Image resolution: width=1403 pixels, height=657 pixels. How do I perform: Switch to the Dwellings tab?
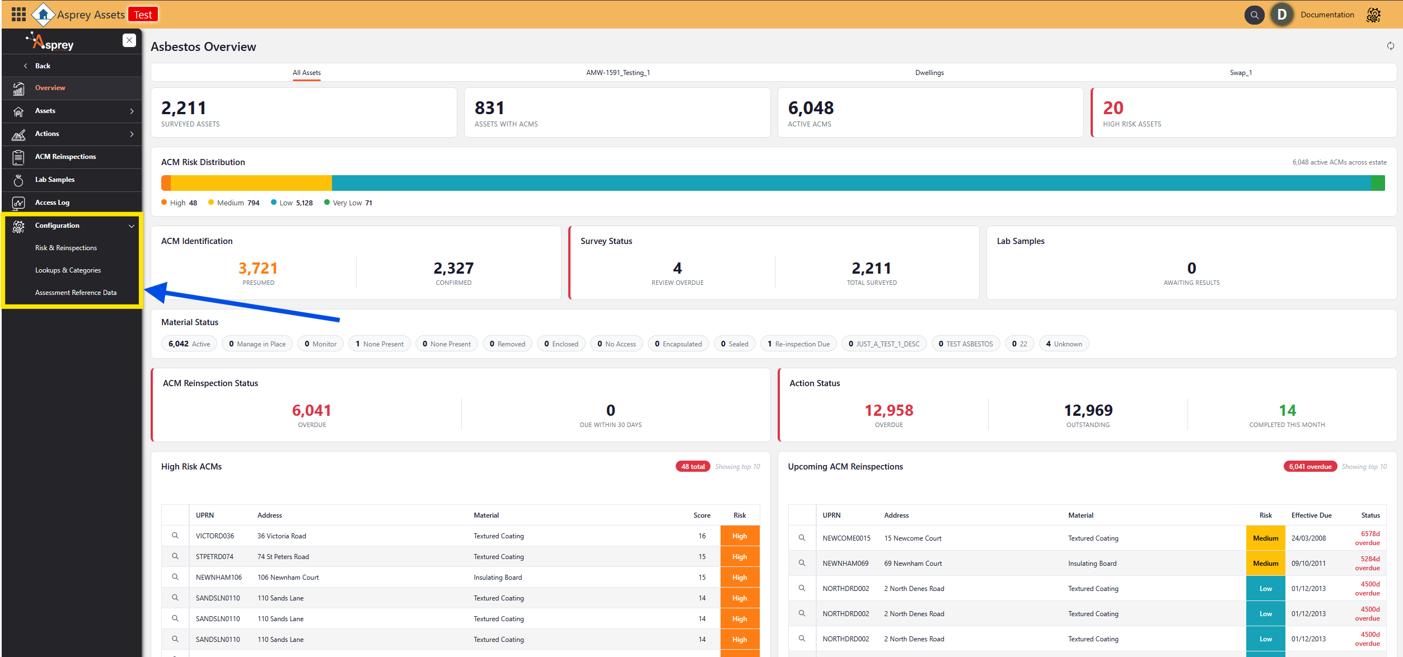[929, 73]
